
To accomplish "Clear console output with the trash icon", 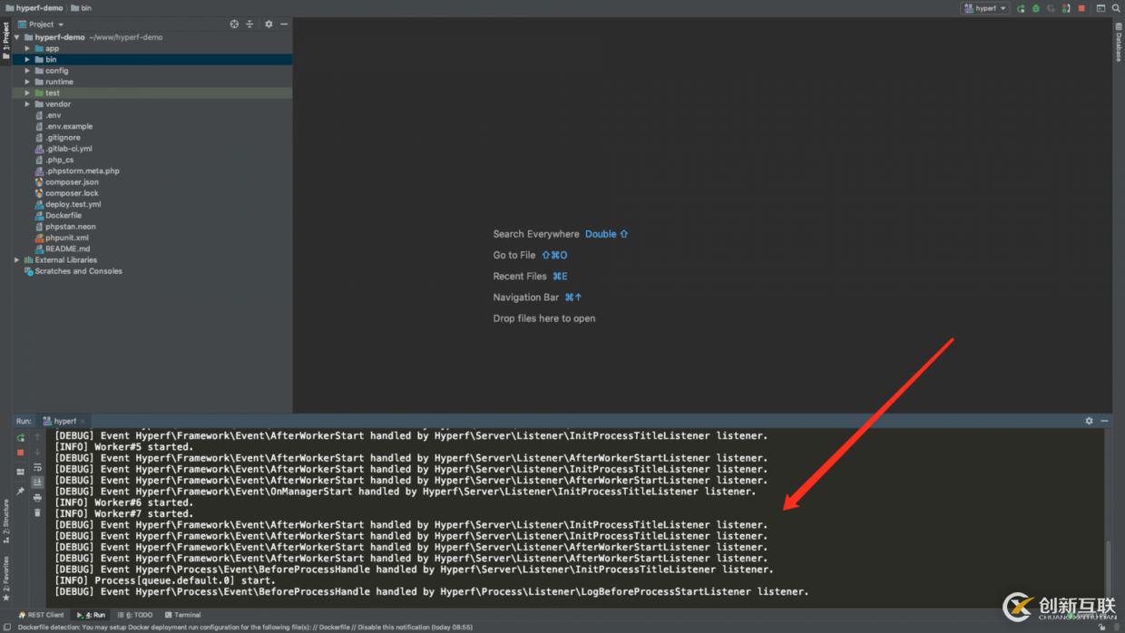I will [37, 512].
